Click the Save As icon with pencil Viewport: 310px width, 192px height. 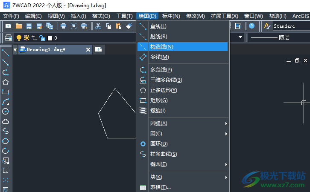pos(39,26)
